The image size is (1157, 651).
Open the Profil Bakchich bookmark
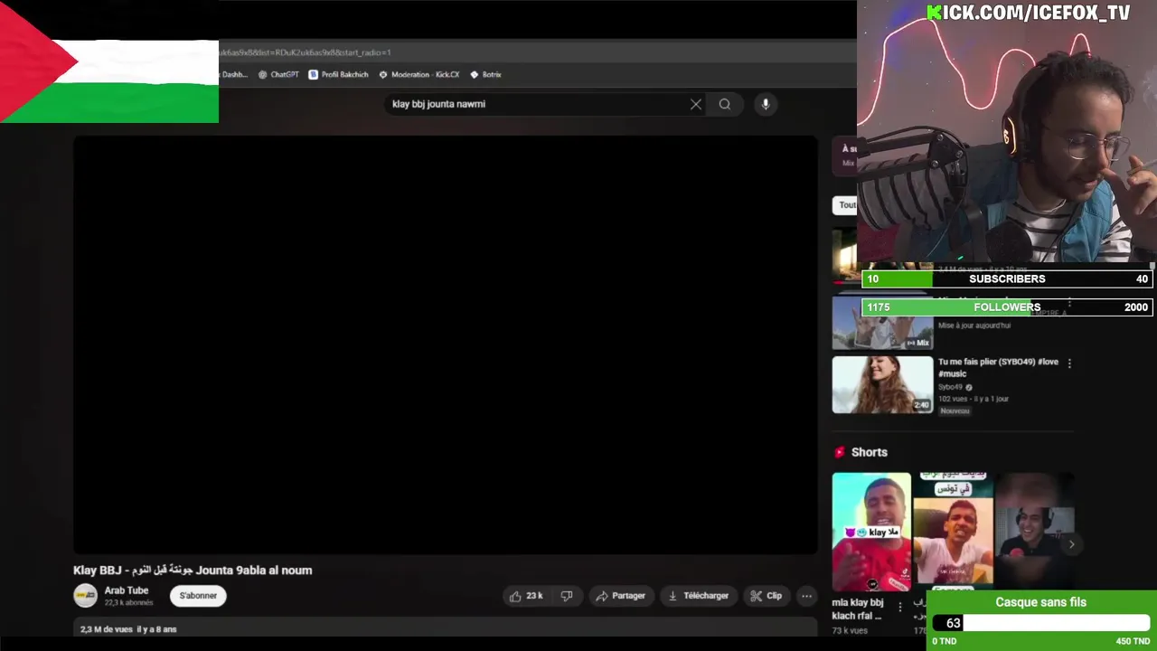(338, 74)
